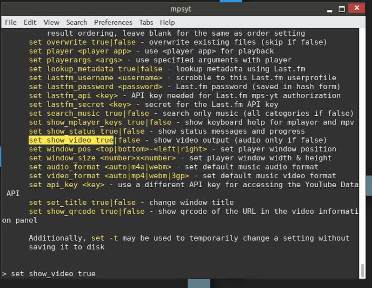Click the red close window icon

click(x=357, y=8)
